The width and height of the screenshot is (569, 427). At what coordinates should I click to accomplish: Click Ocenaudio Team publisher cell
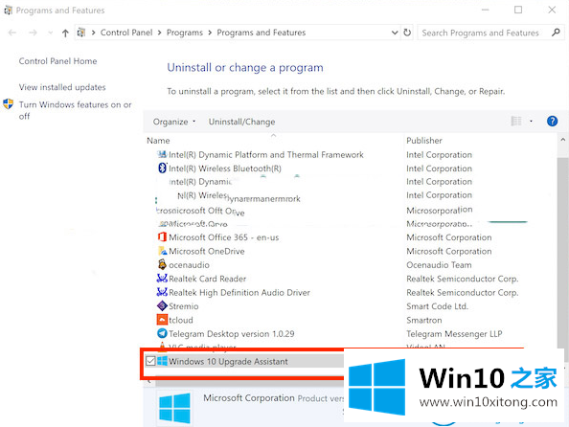439,265
